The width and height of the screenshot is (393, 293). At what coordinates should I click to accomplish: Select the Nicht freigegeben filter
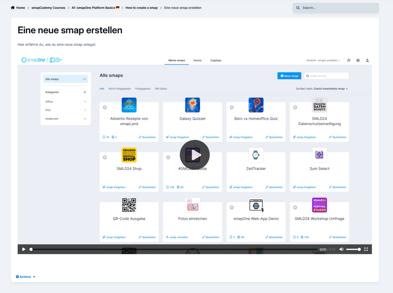pyautogui.click(x=119, y=89)
